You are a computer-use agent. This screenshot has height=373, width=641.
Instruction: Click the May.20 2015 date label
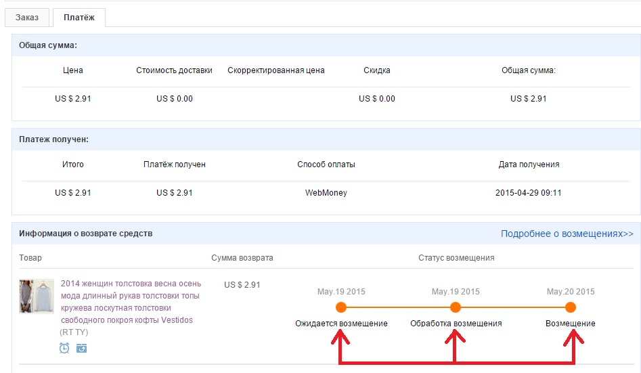click(571, 292)
